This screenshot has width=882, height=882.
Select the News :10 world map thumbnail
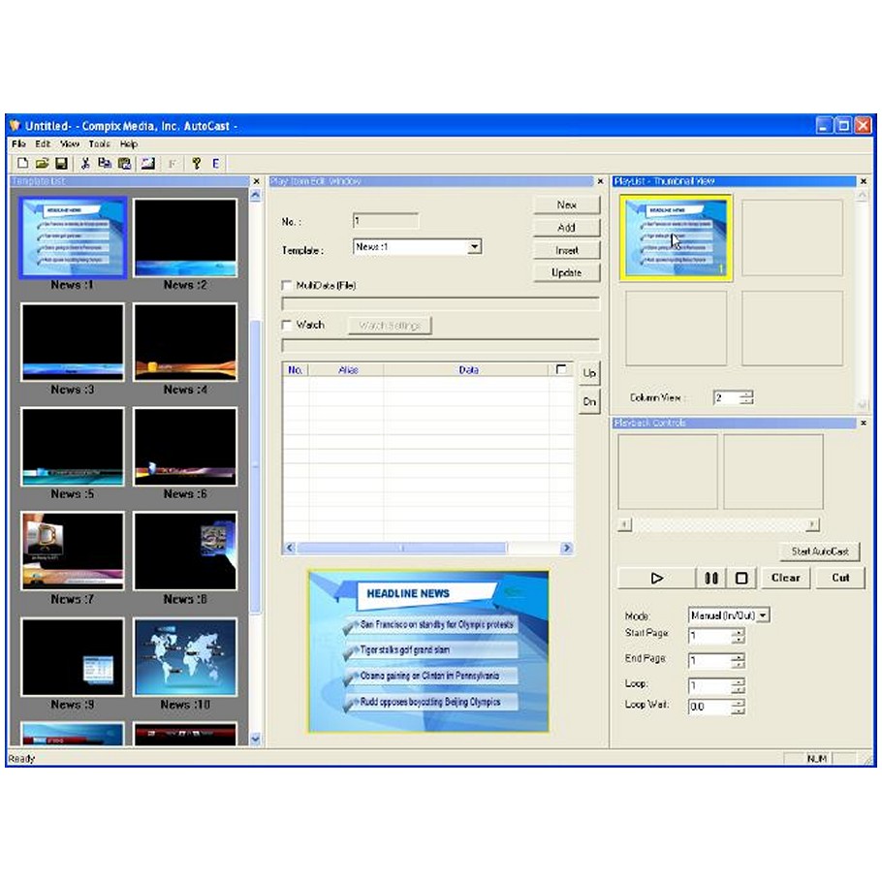coord(185,657)
